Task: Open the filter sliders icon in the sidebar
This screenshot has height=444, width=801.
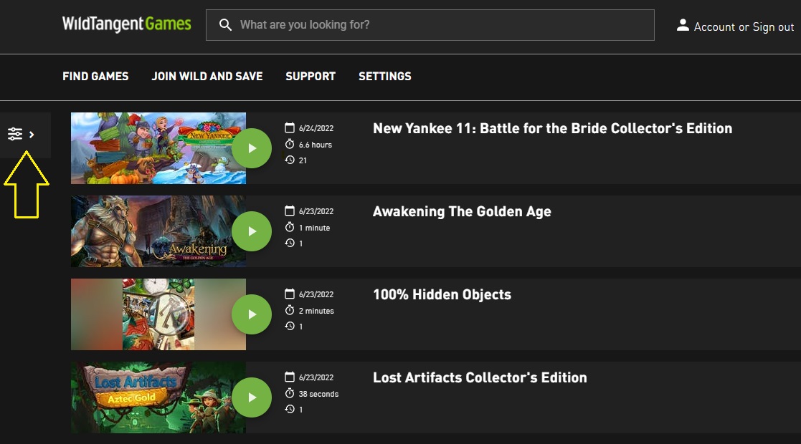Action: (15, 134)
